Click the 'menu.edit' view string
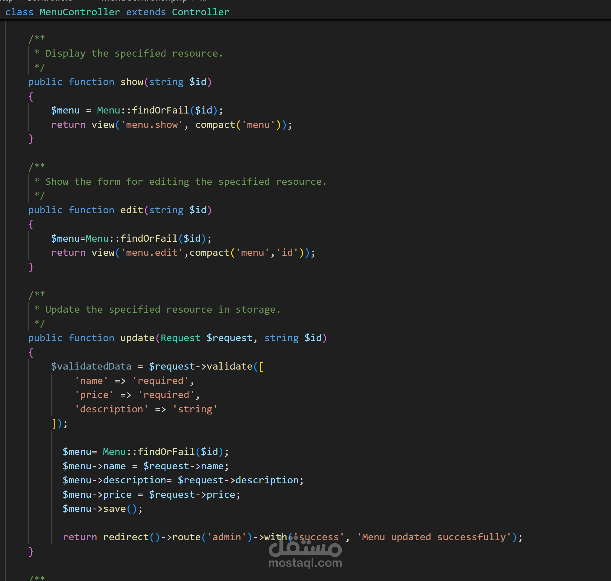Screen dimensions: 611x581 [152, 253]
